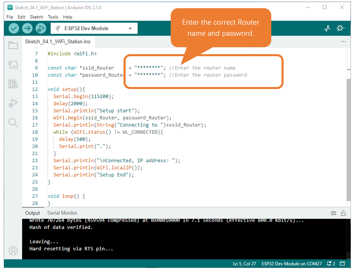Minimize the Arduino IDE window

[307, 7]
